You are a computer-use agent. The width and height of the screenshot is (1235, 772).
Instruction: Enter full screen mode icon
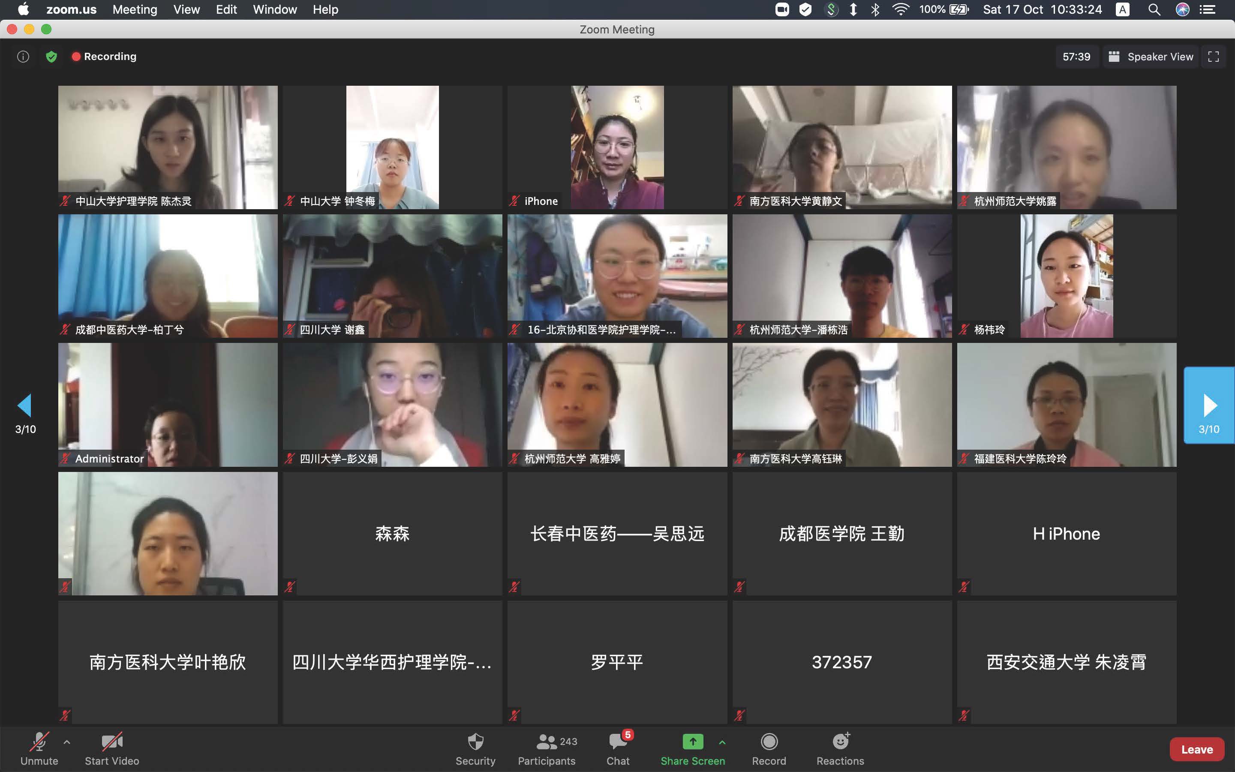coord(1214,57)
